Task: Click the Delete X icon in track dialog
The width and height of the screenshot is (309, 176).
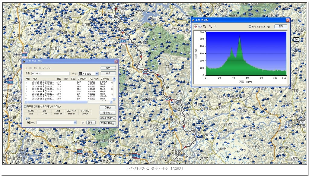Action: coord(40,68)
